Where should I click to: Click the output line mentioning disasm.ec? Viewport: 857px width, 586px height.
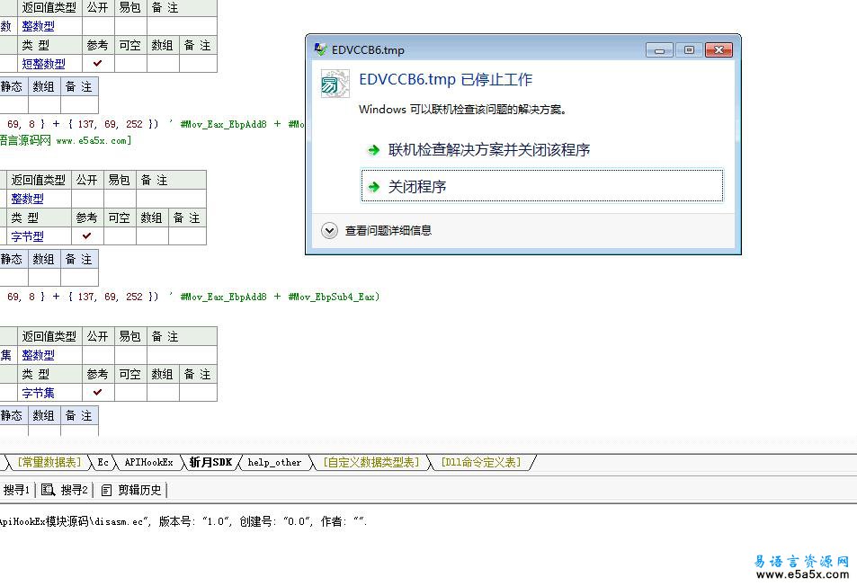pyautogui.click(x=183, y=521)
